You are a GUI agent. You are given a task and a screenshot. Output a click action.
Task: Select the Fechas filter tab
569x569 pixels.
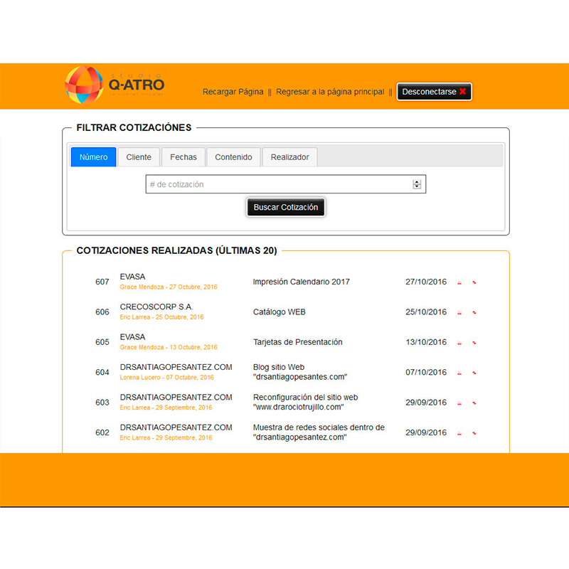[x=184, y=157]
